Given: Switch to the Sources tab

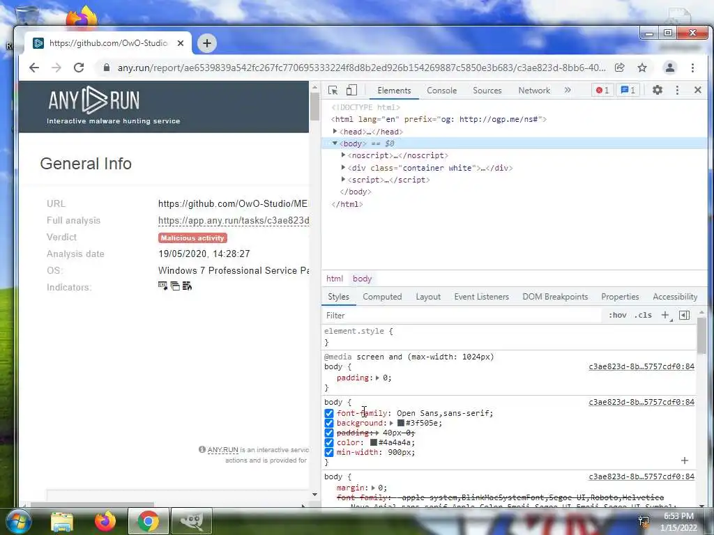Looking at the screenshot, I should (x=487, y=91).
